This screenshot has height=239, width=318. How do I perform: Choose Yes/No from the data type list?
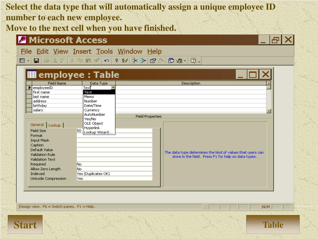(99, 119)
